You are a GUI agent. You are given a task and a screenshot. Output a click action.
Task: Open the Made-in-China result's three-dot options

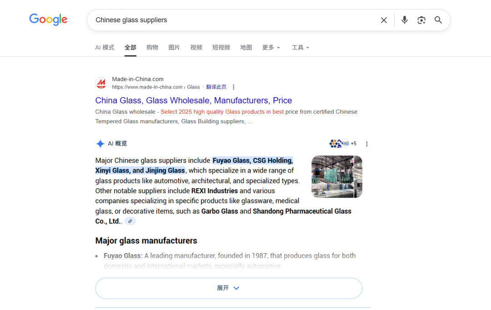[x=233, y=87]
